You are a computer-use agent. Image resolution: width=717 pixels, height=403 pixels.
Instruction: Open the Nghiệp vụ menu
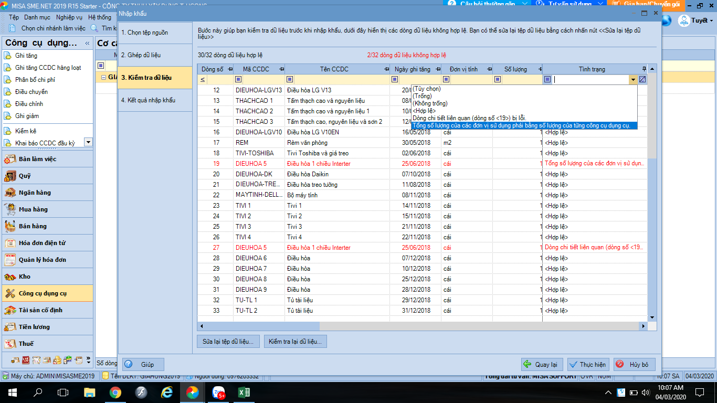(x=69, y=17)
